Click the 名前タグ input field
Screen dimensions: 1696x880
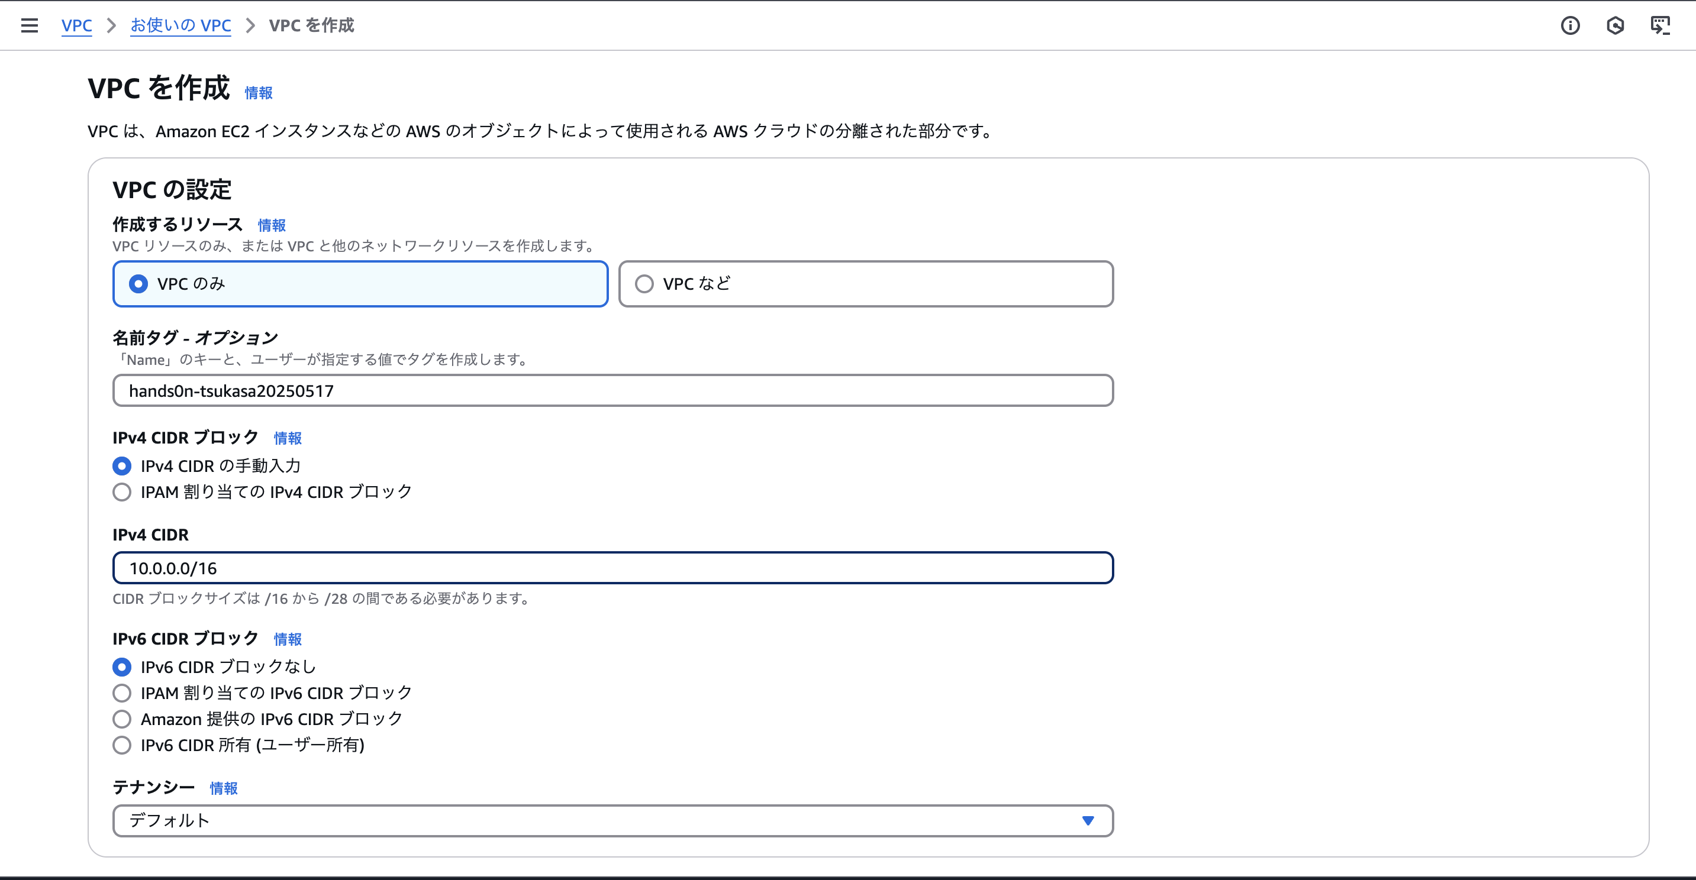(612, 391)
